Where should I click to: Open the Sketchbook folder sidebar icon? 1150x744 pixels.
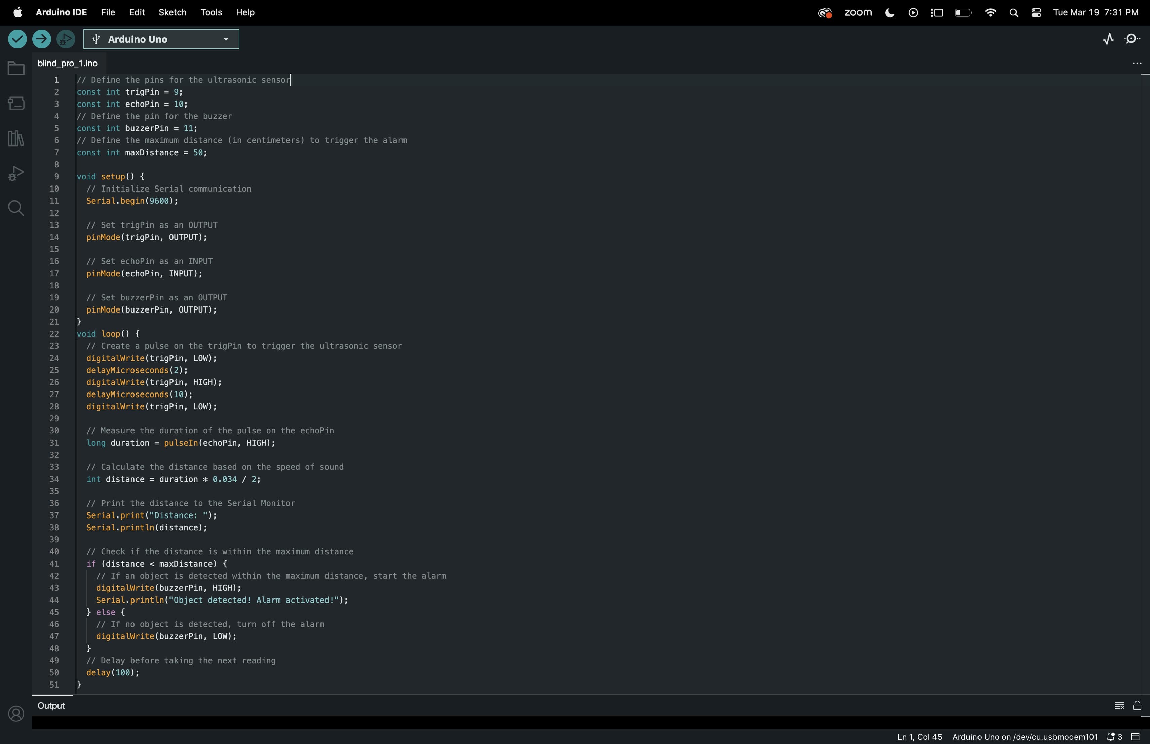tap(16, 69)
